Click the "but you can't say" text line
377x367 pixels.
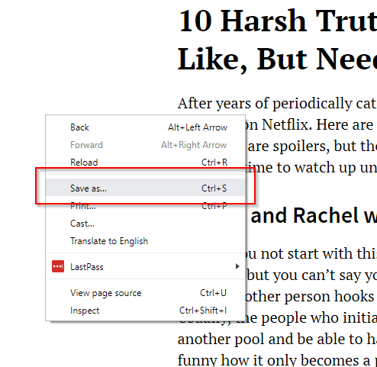tap(312, 275)
